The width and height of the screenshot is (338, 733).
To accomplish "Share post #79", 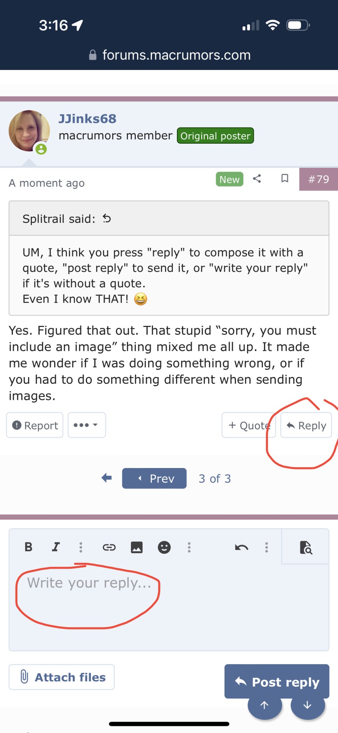I will point(257,179).
